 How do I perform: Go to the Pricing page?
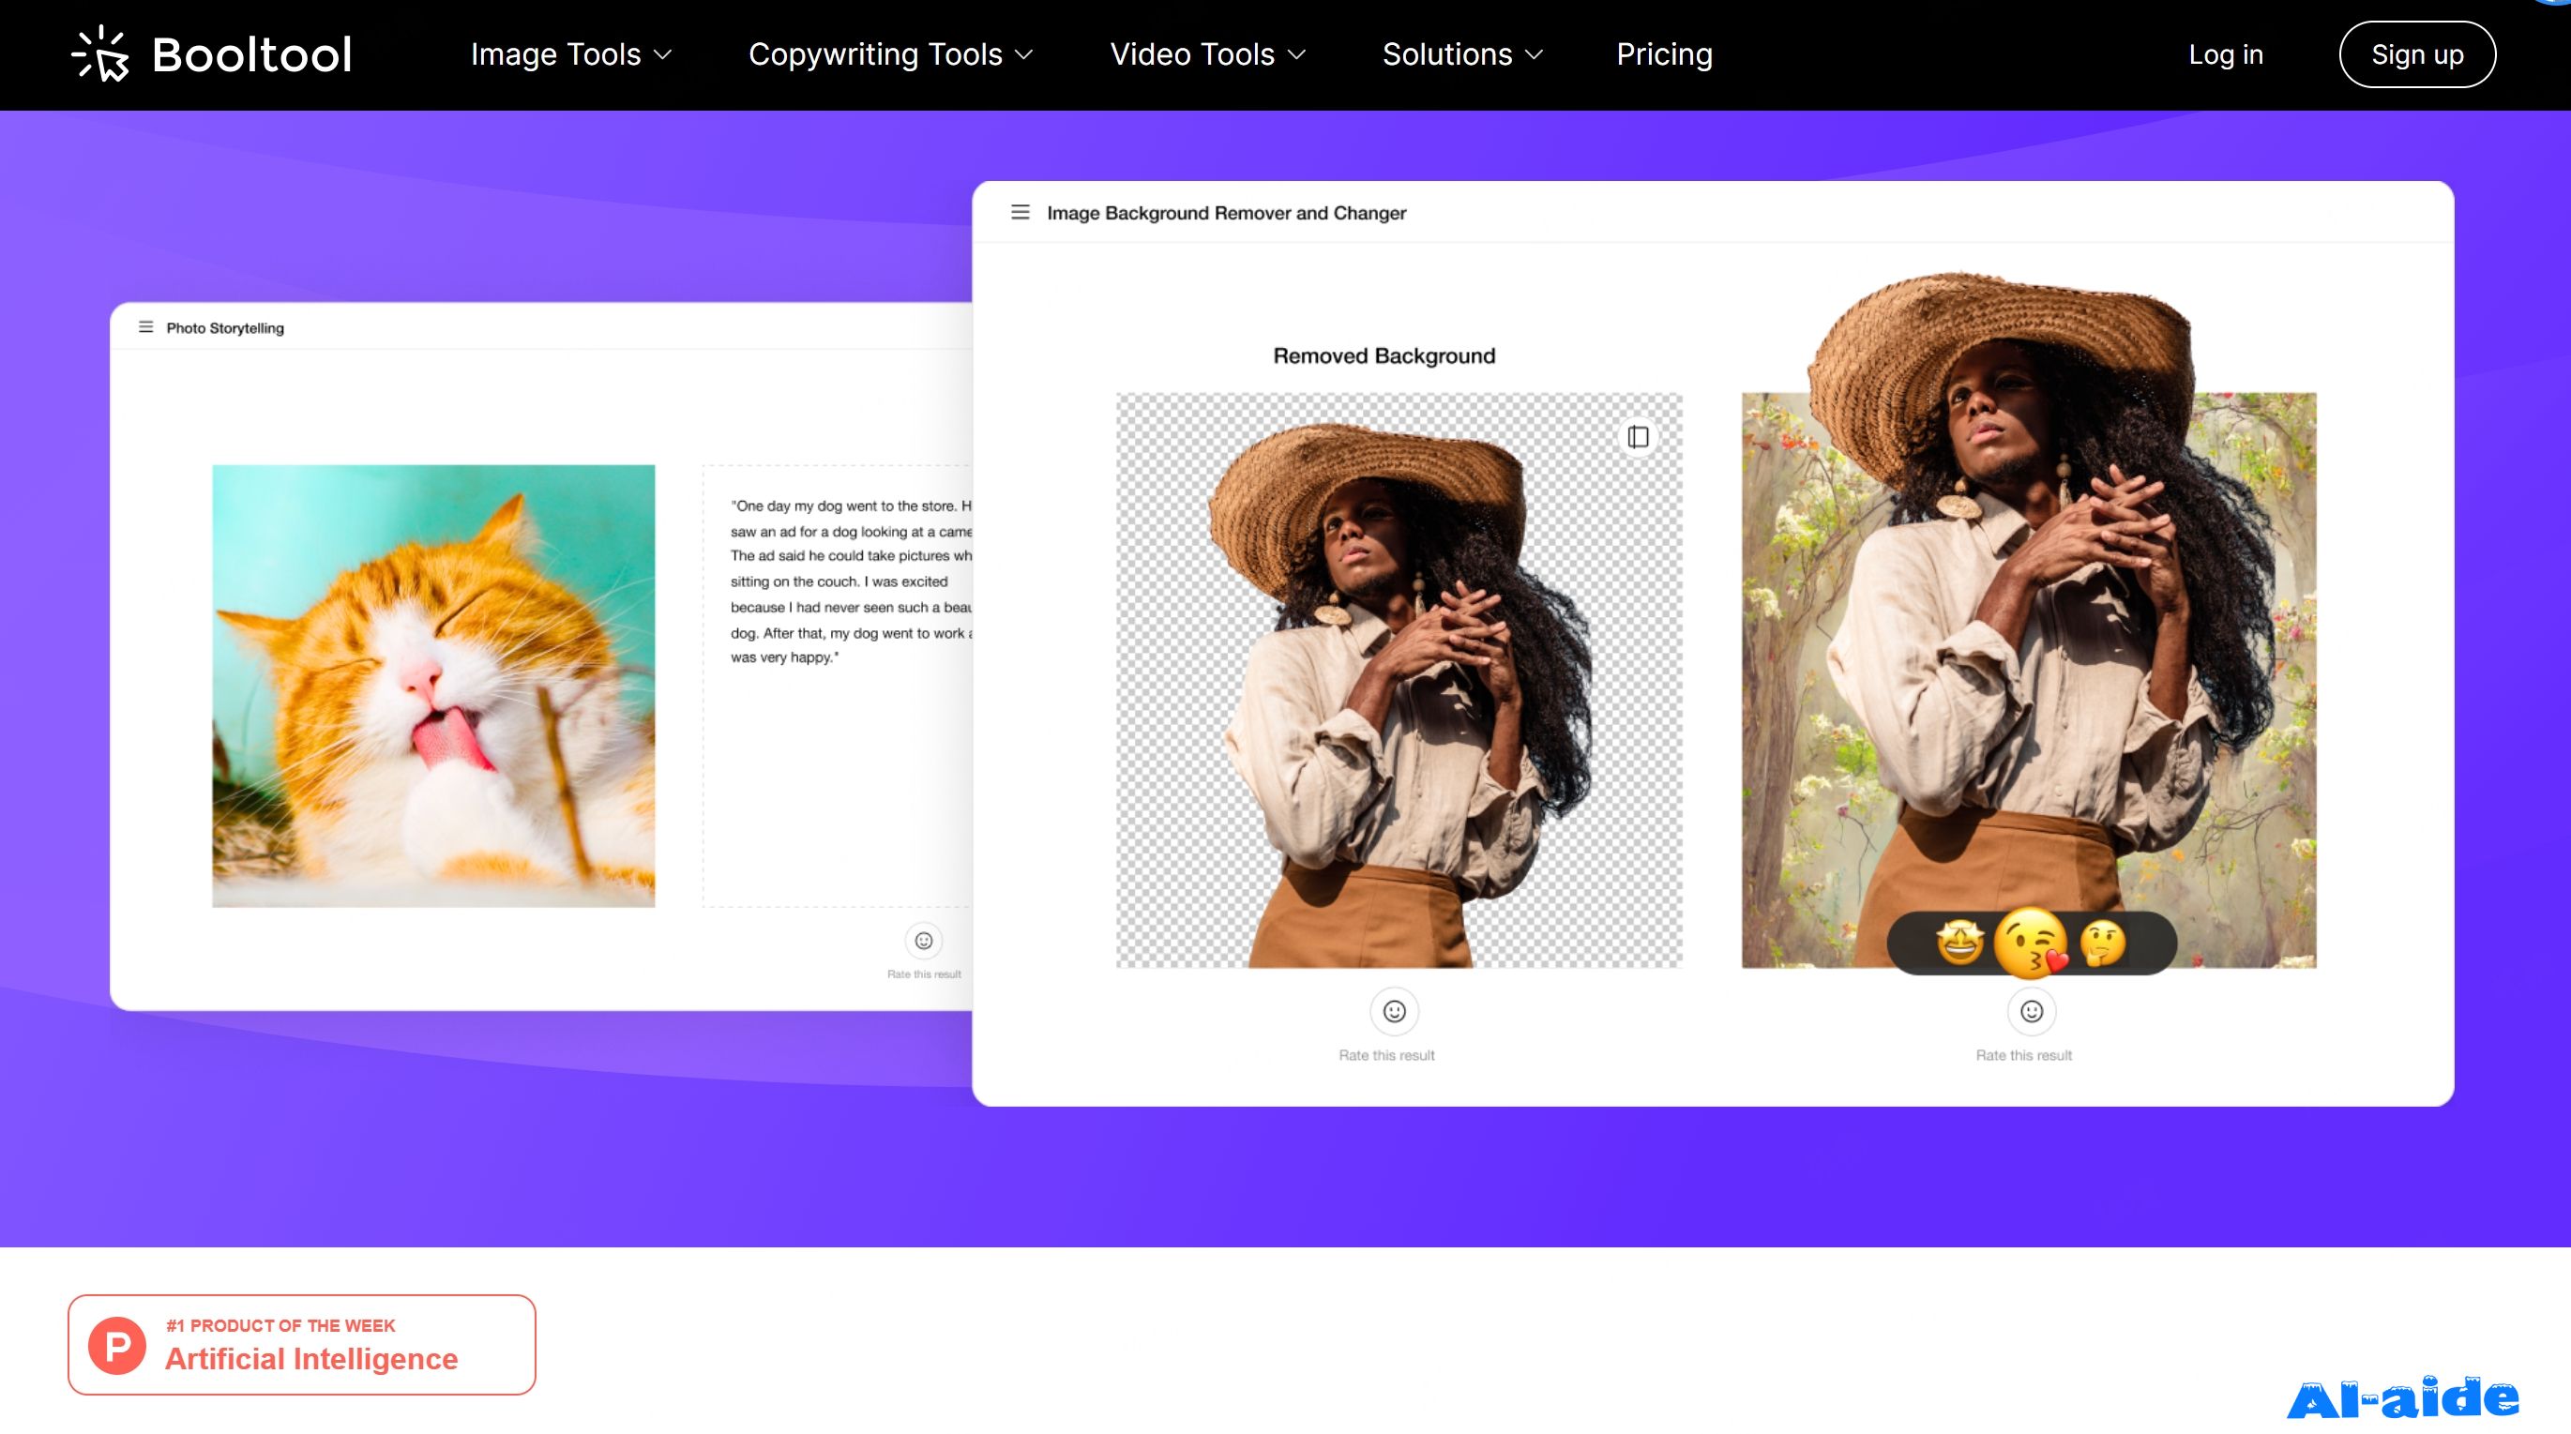[1664, 53]
